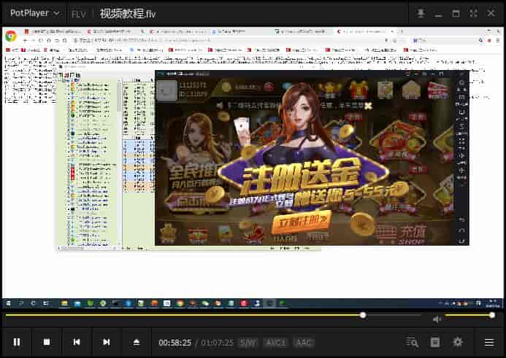Click the eject/open file icon

137,342
